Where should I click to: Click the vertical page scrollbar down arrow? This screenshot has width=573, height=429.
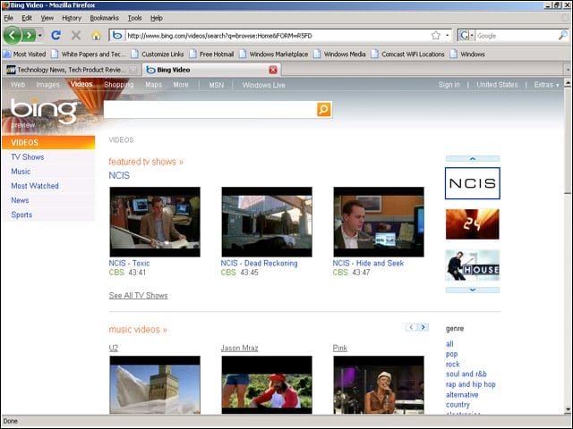568,409
